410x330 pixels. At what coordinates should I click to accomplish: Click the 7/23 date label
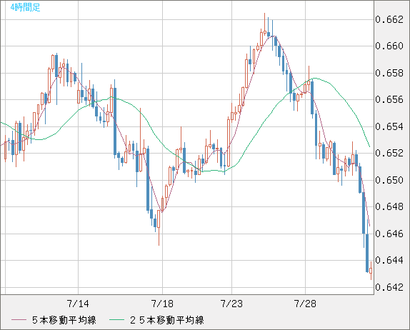click(231, 304)
